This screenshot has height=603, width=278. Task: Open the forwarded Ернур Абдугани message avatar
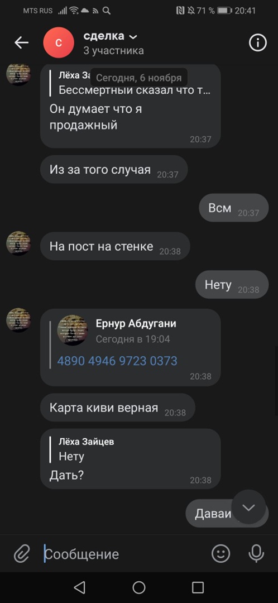pyautogui.click(x=72, y=330)
